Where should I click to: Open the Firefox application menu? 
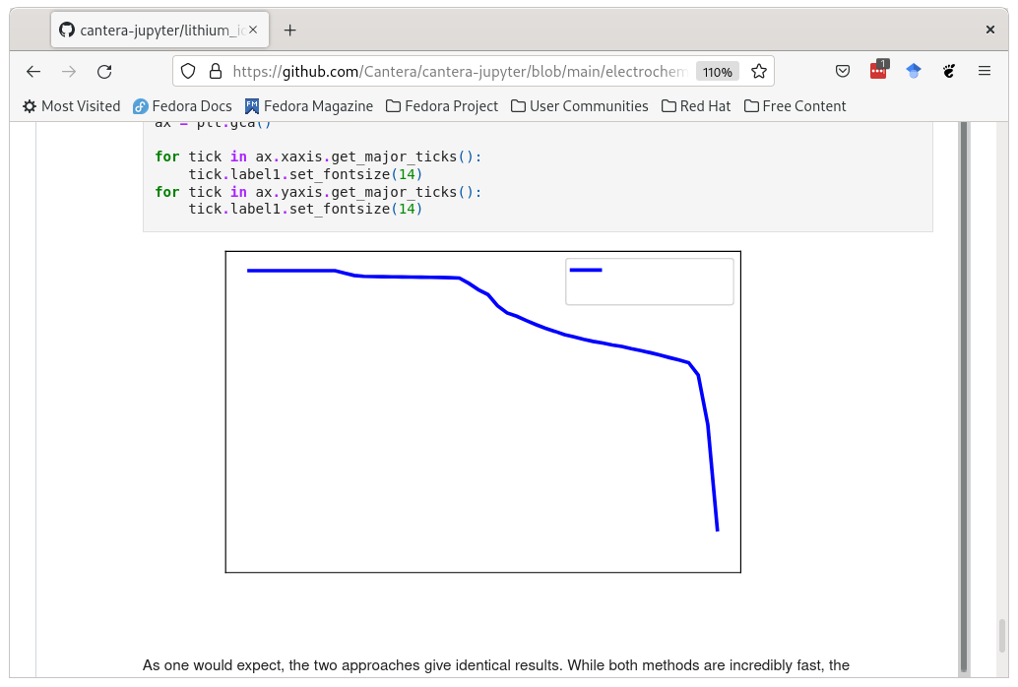pyautogui.click(x=985, y=71)
